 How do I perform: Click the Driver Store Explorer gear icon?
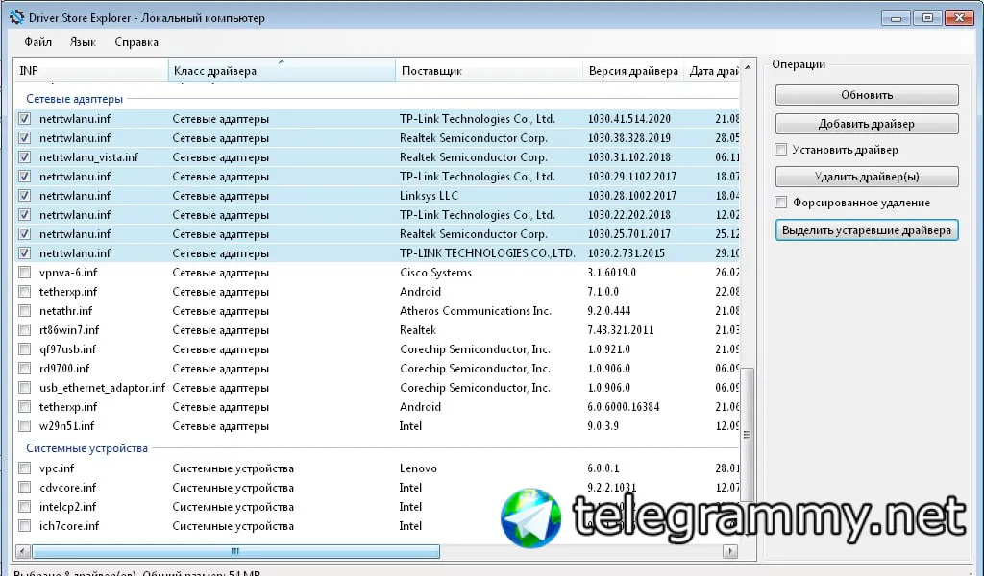16,17
